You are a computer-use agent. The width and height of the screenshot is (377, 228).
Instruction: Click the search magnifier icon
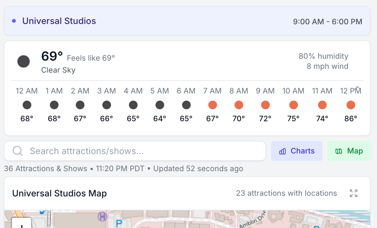[x=17, y=151]
